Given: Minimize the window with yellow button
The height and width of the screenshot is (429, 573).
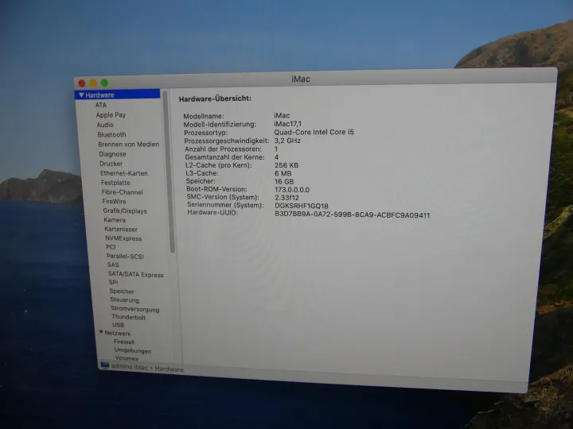Looking at the screenshot, I should click(x=93, y=83).
